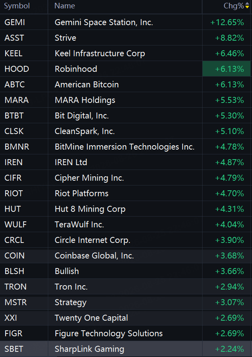252x357 pixels.
Task: Select SharpLink Gaming SBET row
Action: 125,349
